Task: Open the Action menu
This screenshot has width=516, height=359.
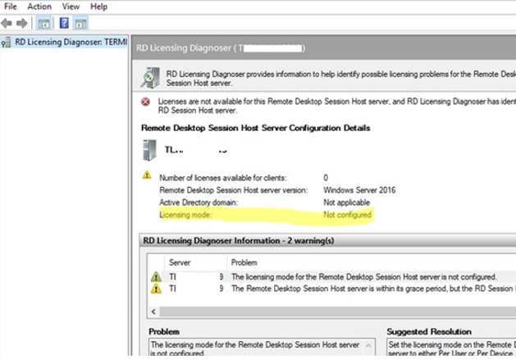Action: tap(39, 7)
